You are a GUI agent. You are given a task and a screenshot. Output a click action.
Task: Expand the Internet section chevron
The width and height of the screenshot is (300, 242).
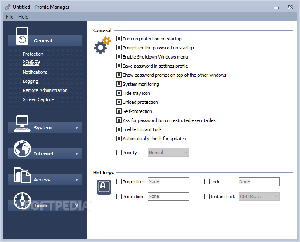76,153
